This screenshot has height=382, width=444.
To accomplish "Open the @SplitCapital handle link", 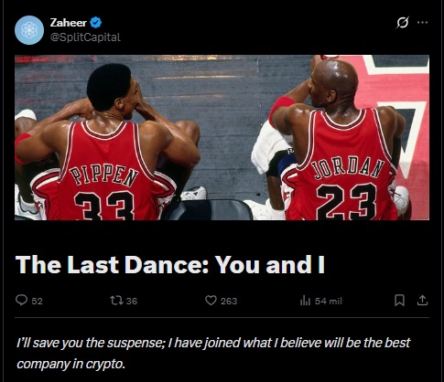I will pyautogui.click(x=85, y=37).
